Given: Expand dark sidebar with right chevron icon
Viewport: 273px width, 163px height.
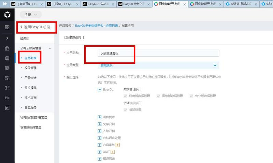Looking at the screenshot, I should pos(7,38).
